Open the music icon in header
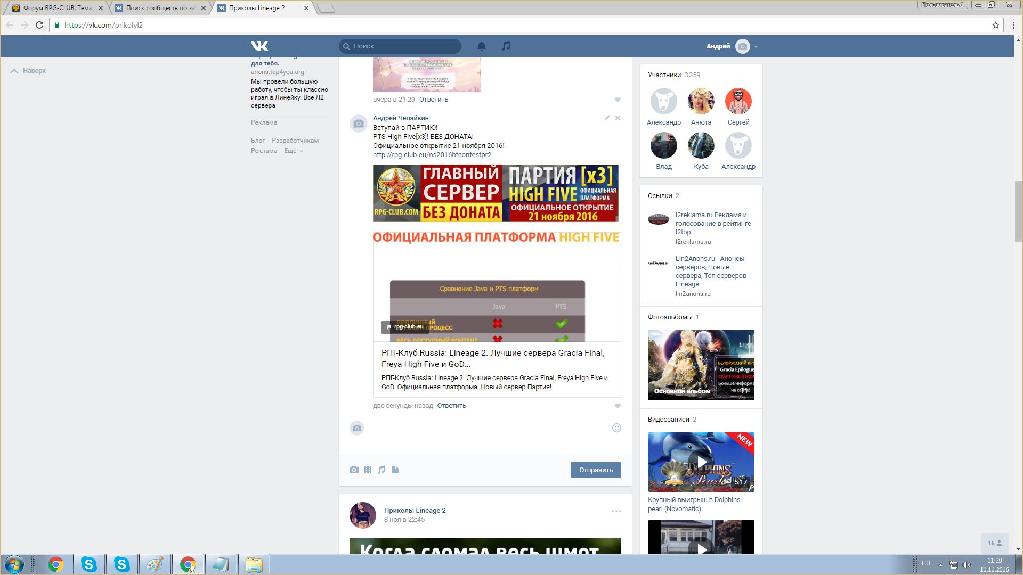 point(506,46)
